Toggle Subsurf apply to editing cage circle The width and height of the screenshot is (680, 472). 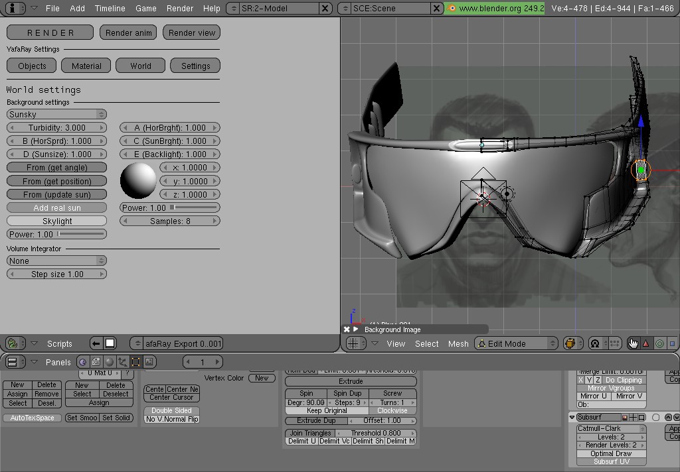[655, 418]
